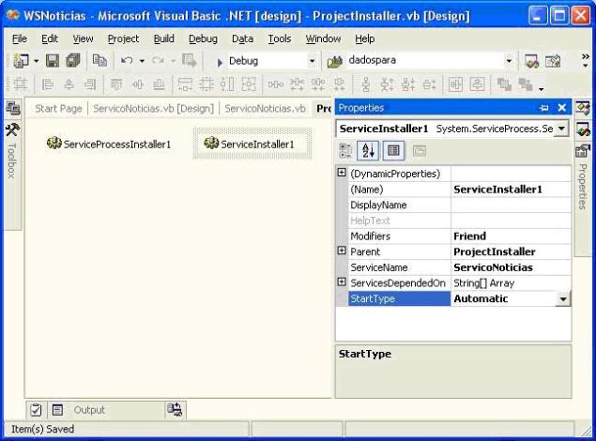This screenshot has width=596, height=441.
Task: Close the Properties panel
Action: coord(561,108)
